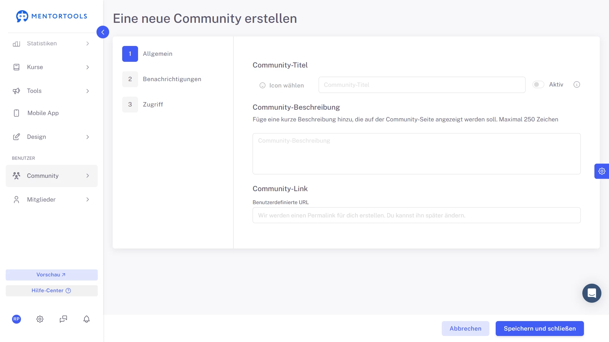Open the blue settings gear side tab
Image resolution: width=609 pixels, height=342 pixels.
coord(601,171)
